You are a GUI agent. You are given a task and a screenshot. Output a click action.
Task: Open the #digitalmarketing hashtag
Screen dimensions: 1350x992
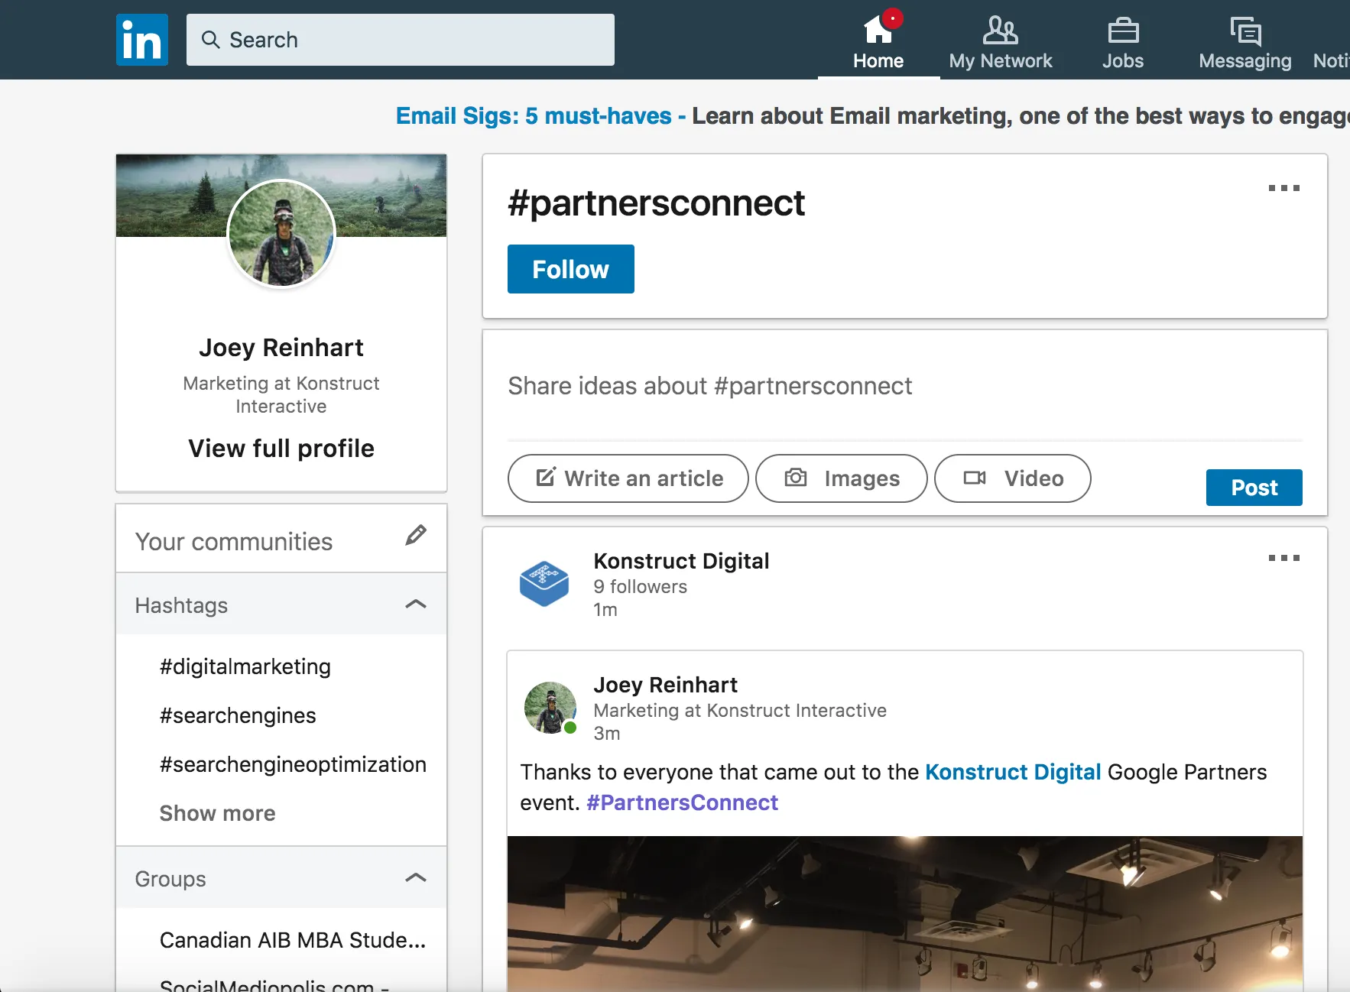point(245,666)
